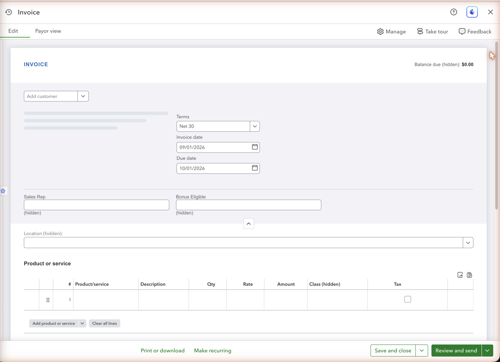Viewport: 500px width, 362px height.
Task: Launch the AI assistant sparkle icon
Action: pyautogui.click(x=472, y=12)
